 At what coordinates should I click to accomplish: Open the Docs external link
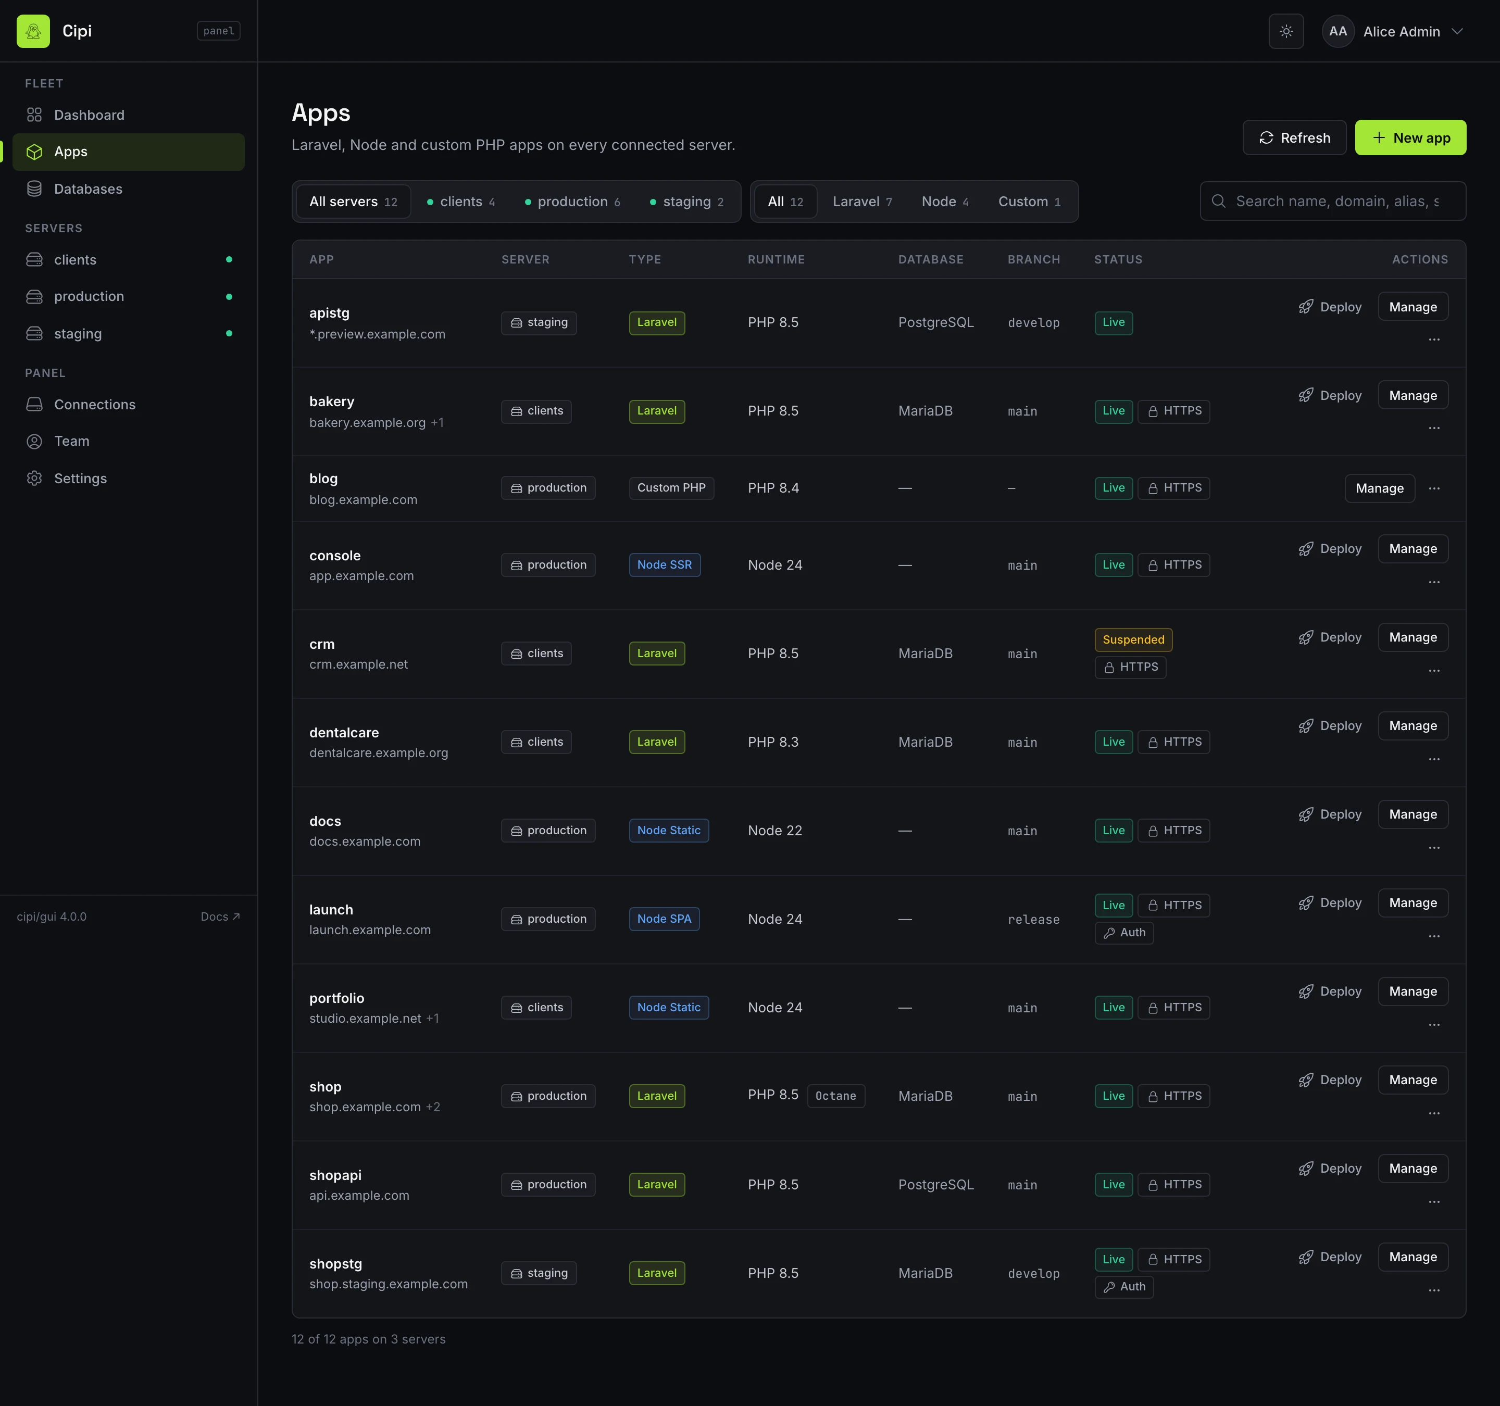coord(220,917)
